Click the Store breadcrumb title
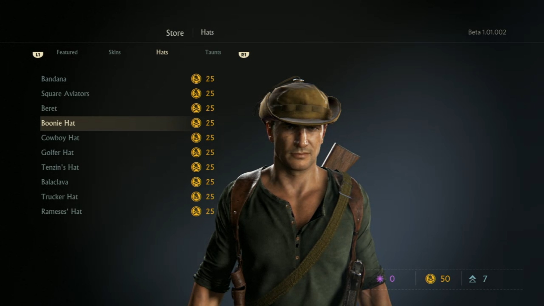544x306 pixels. click(x=175, y=33)
